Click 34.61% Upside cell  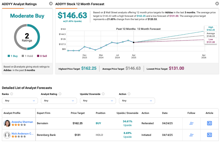click(127, 123)
